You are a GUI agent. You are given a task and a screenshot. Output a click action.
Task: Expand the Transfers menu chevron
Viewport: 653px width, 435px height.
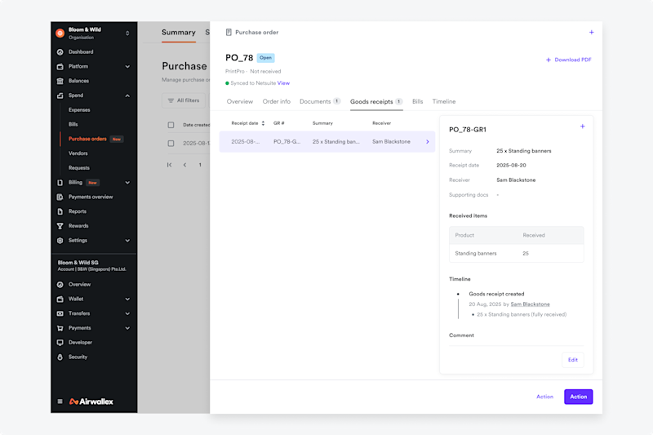(x=127, y=313)
